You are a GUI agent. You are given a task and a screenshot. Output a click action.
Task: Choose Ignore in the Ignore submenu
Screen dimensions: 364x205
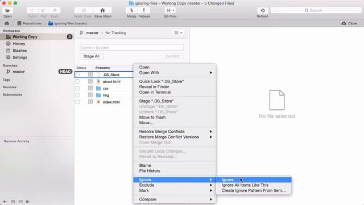pyautogui.click(x=254, y=180)
